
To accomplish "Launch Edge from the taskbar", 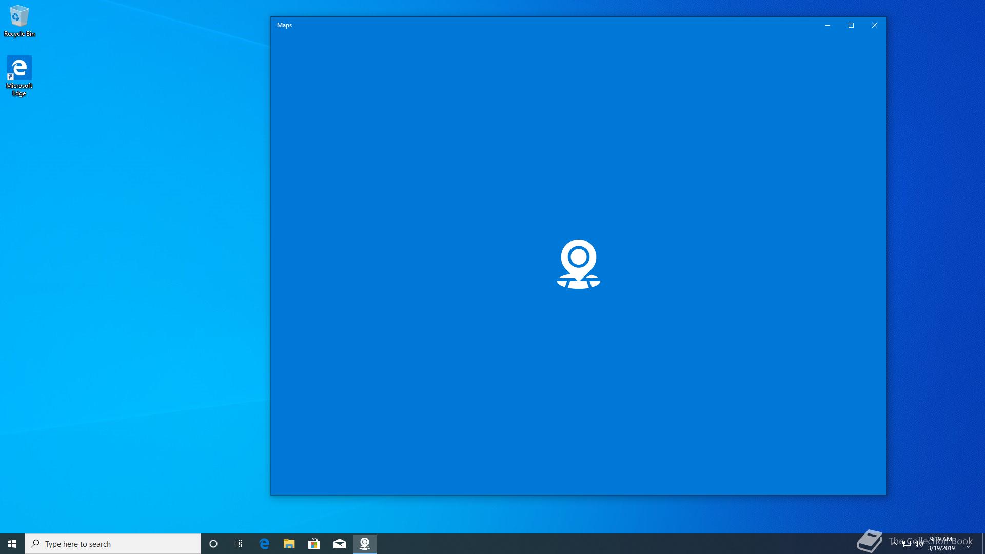I will [264, 544].
